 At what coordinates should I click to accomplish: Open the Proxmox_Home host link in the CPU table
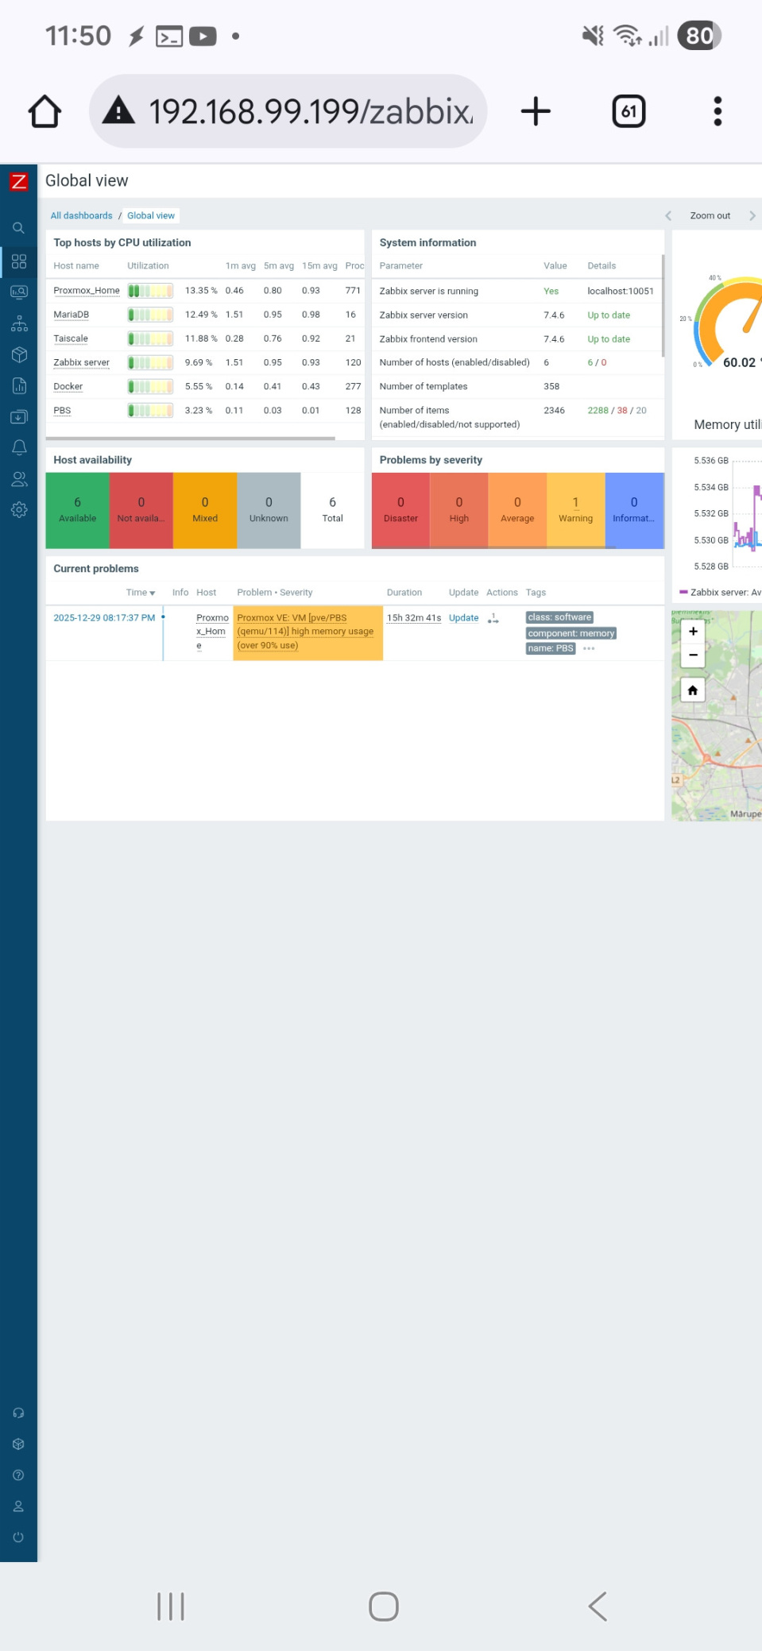pos(86,291)
